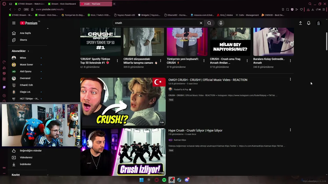Image resolution: width=328 pixels, height=184 pixels.
Task: Open the account avatar menu
Action: 319,23
